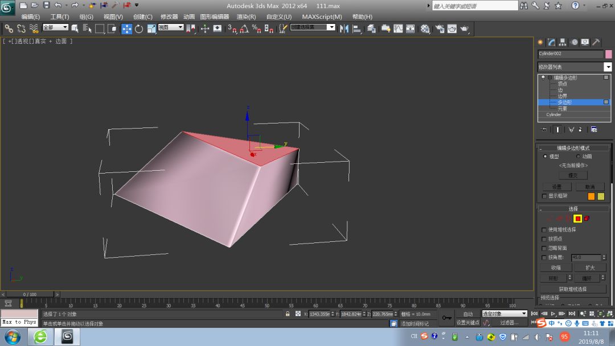Switch to the Motion command panel
Image resolution: width=615 pixels, height=346 pixels.
(574, 42)
